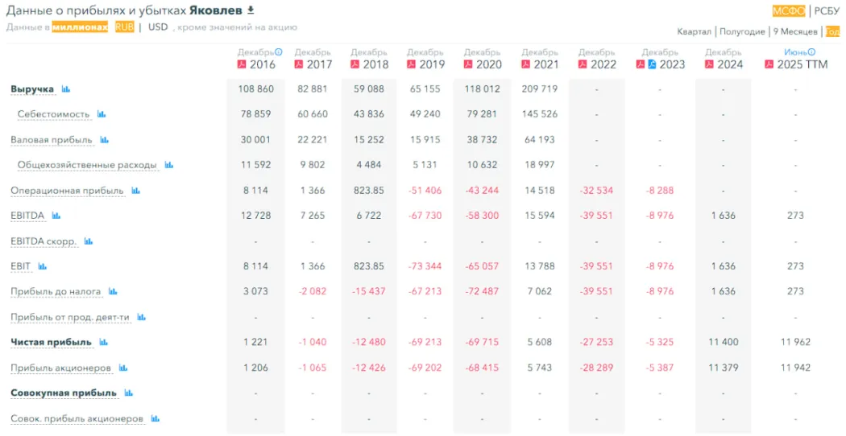The image size is (846, 436).
Task: Open the 2025 TTM PDF icon
Action: pos(769,64)
